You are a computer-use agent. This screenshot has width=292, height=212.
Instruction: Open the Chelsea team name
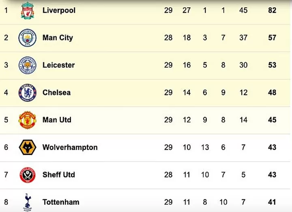(x=56, y=92)
